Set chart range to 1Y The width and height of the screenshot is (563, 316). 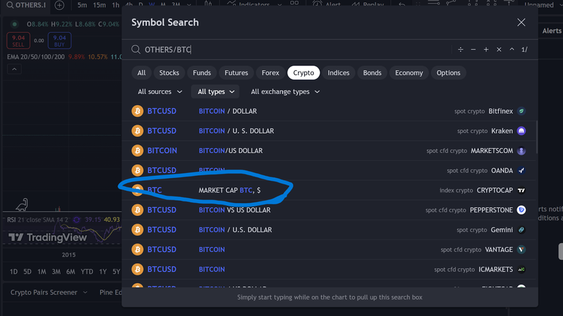pyautogui.click(x=103, y=272)
